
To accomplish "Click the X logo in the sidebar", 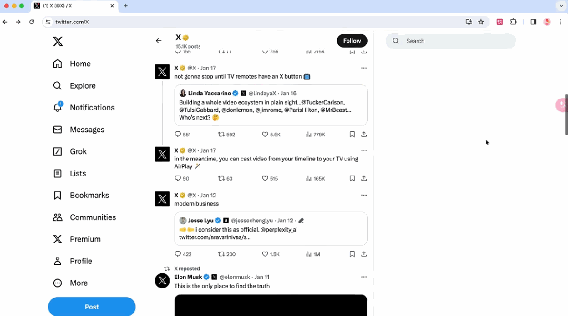I will 58,41.
